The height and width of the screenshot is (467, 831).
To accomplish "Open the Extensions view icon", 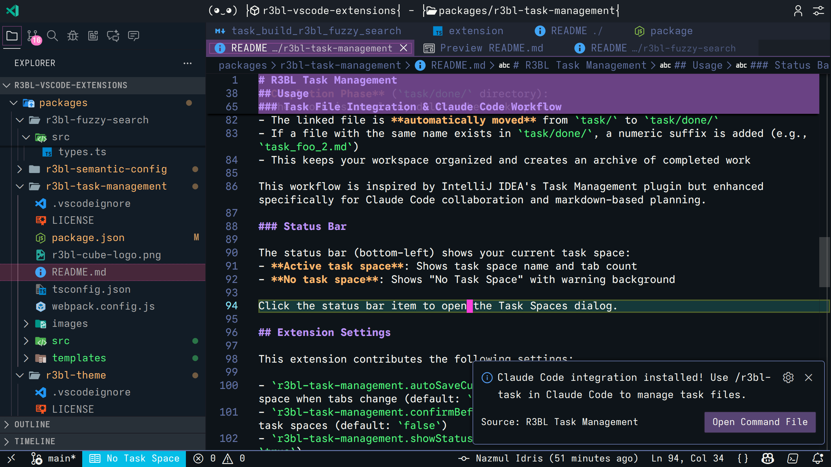I will pyautogui.click(x=93, y=36).
